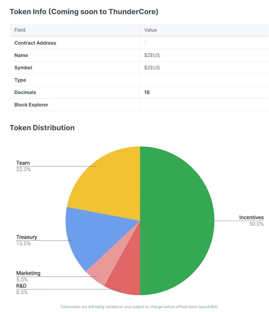Select the Value column header
Screen dimensions: 269x312
click(x=150, y=30)
